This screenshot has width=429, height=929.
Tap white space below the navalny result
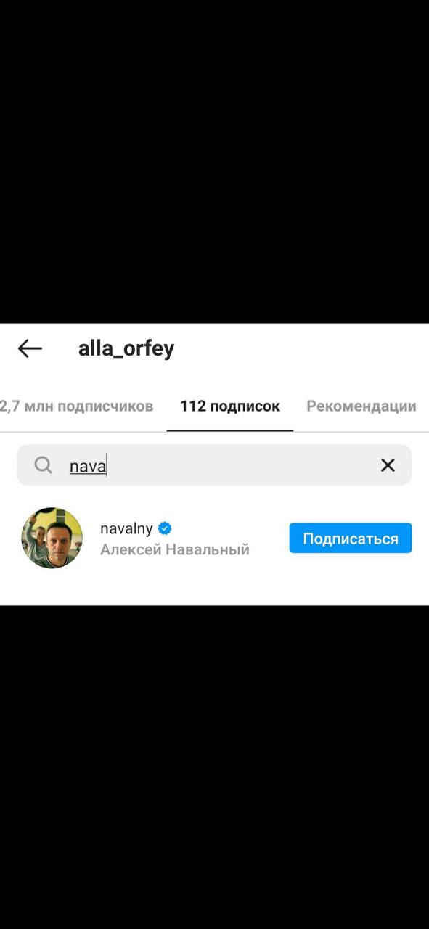(x=214, y=588)
